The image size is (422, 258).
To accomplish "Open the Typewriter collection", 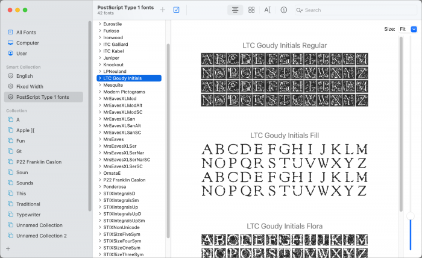I will pos(29,215).
